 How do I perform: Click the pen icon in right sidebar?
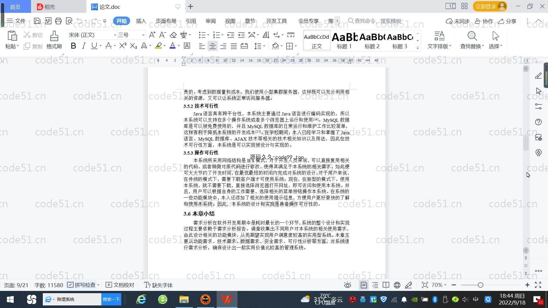(x=538, y=76)
